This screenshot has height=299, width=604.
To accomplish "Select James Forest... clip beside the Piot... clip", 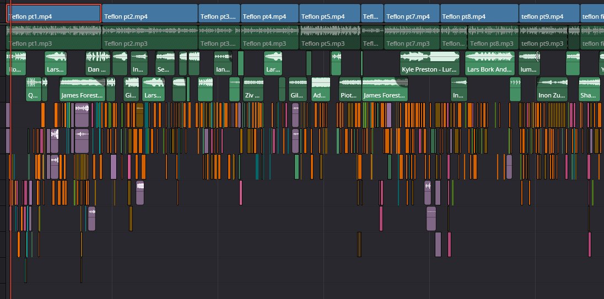I will click(x=385, y=89).
